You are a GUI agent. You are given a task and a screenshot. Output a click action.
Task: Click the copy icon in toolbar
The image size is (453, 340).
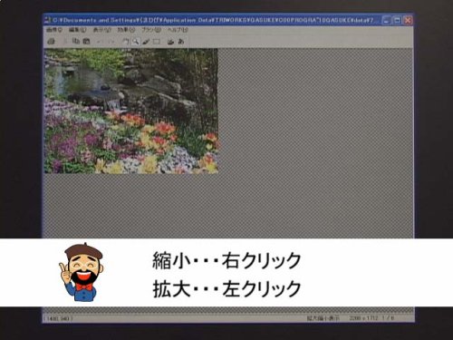tap(76, 42)
